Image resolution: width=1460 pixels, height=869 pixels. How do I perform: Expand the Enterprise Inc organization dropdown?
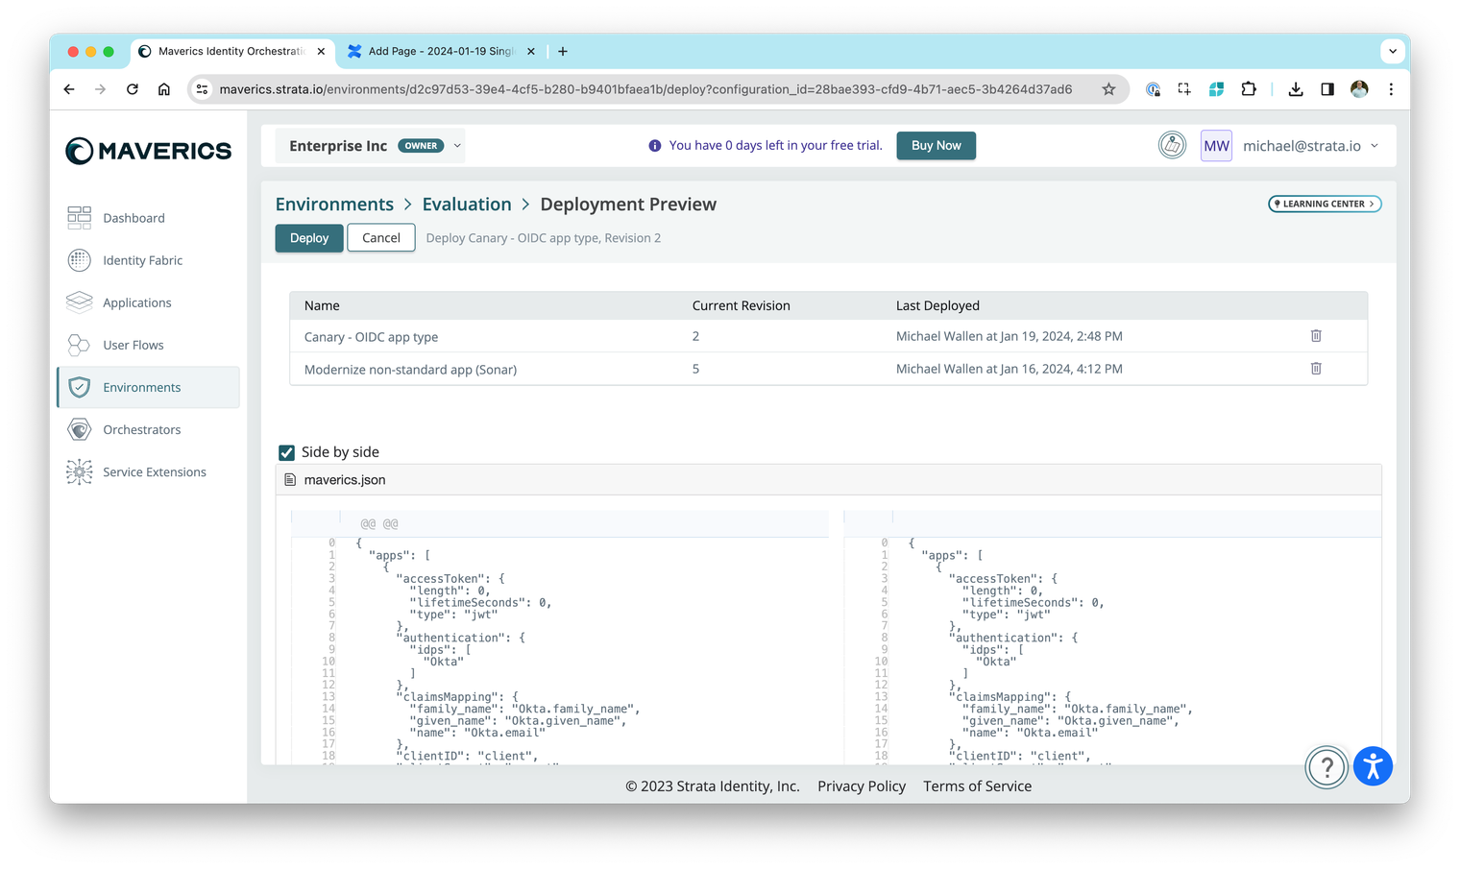click(x=457, y=146)
